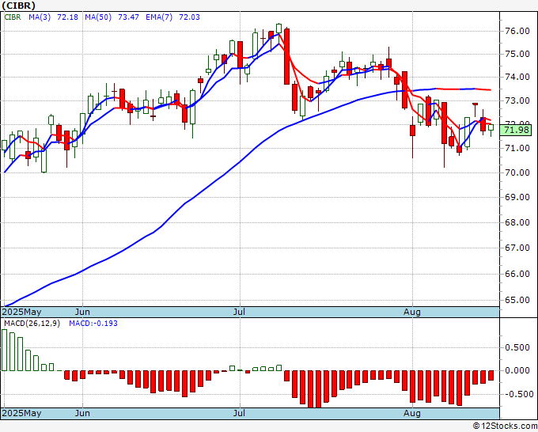Select the EMA(7) legend label

pyautogui.click(x=159, y=17)
